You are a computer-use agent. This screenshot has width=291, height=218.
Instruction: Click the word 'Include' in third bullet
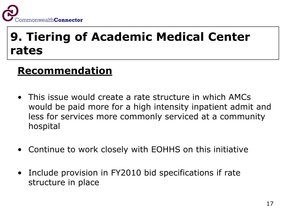(x=43, y=173)
